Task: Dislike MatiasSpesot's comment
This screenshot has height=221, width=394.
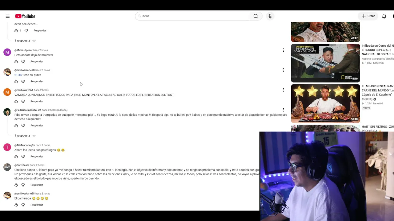Action: point(23,61)
